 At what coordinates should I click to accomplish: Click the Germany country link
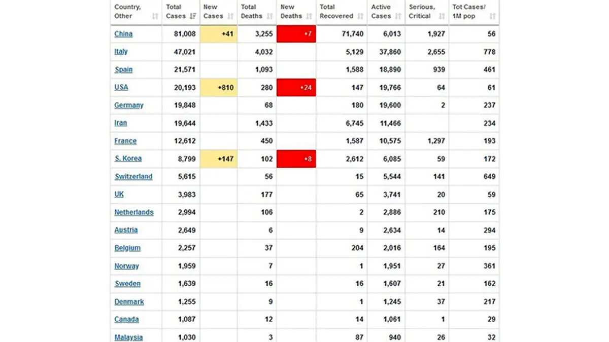point(129,105)
